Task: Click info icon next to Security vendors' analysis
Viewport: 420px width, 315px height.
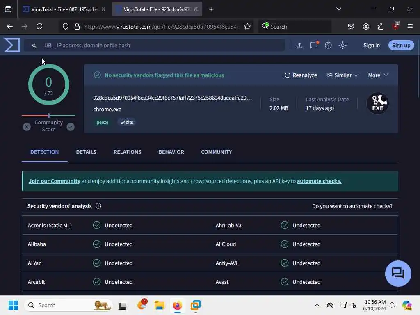Action: pos(98,206)
